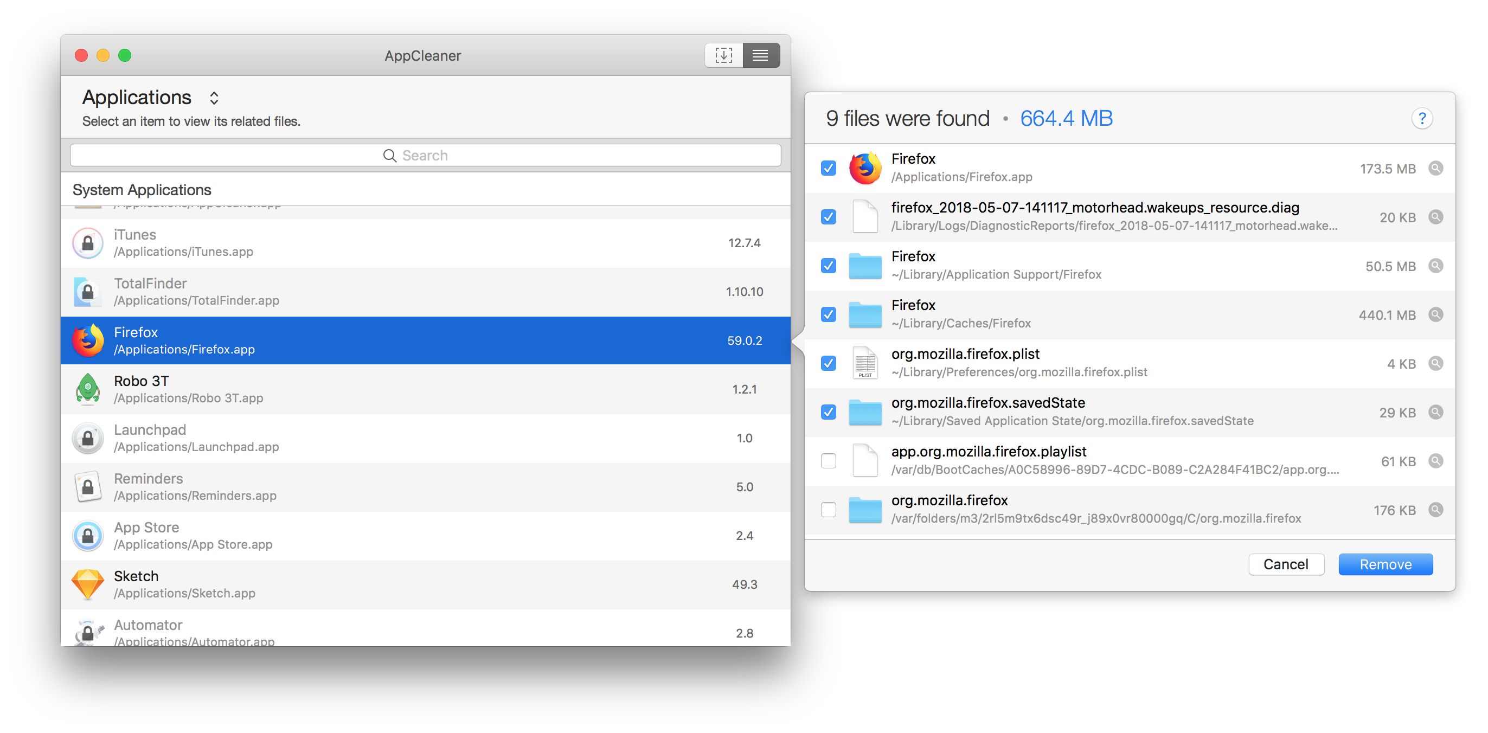Select Firefox in the applications list
This screenshot has height=733, width=1488.
coord(425,339)
